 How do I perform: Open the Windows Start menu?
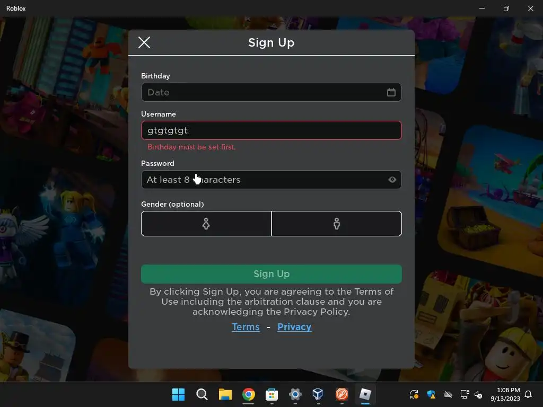tap(178, 394)
